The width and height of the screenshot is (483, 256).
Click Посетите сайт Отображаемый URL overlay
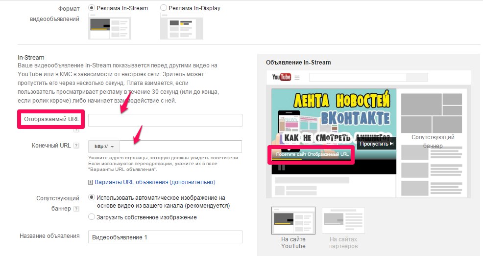[312, 154]
